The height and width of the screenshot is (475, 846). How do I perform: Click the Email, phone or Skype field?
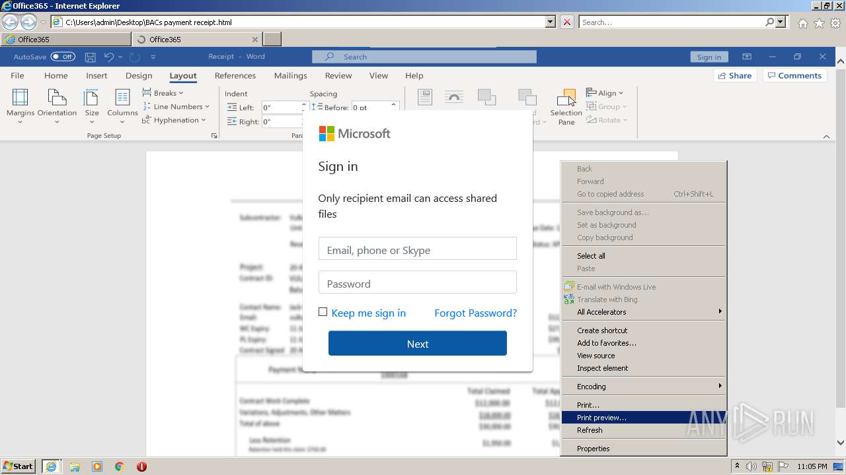[418, 249]
